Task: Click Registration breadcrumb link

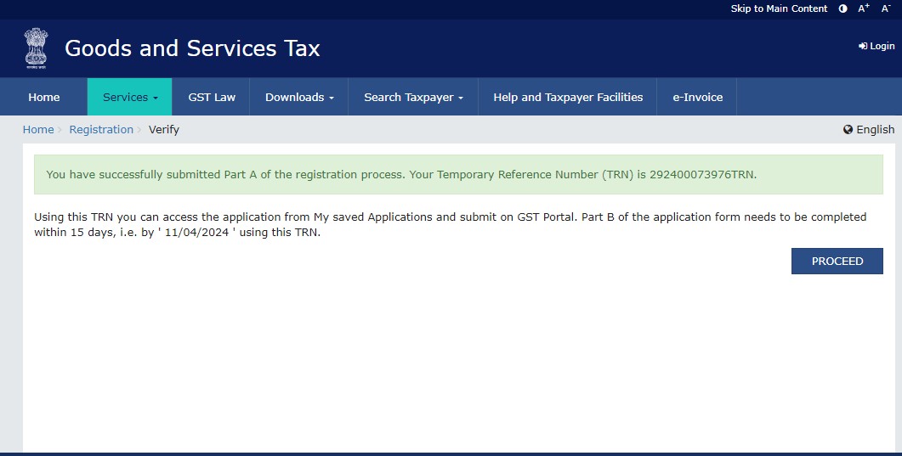Action: [x=101, y=130]
